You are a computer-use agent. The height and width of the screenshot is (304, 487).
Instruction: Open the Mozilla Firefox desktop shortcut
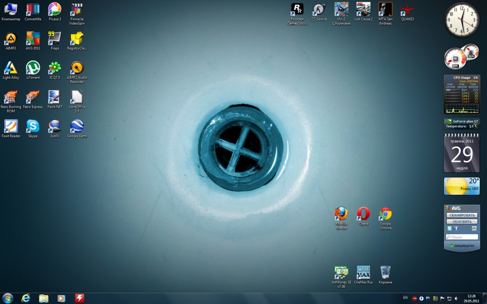pyautogui.click(x=341, y=218)
